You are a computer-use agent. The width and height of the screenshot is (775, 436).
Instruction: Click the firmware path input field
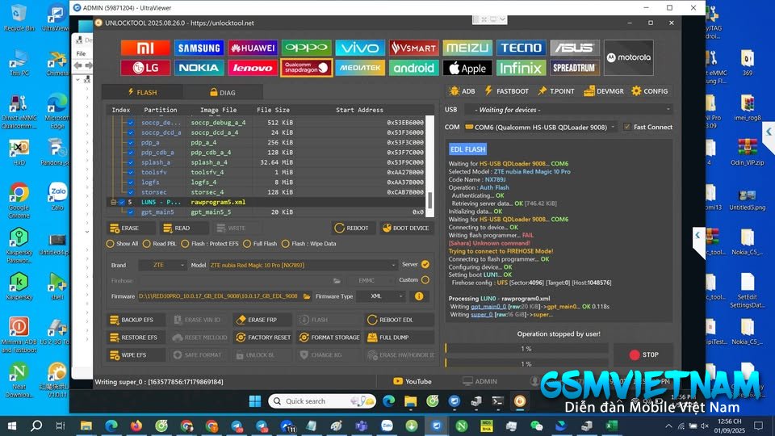[219, 296]
